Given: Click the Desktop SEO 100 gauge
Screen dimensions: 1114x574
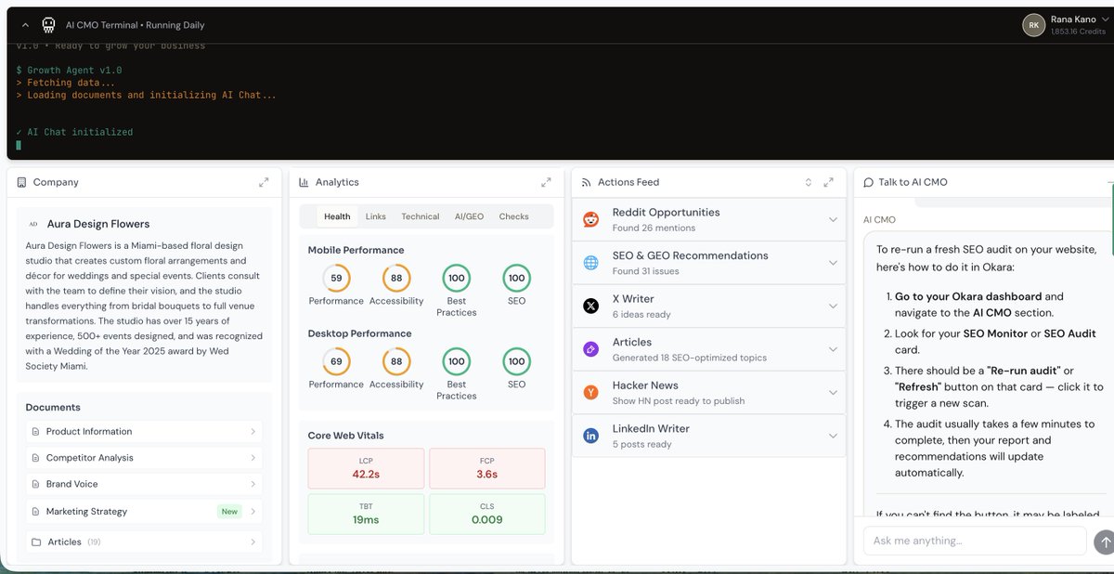Looking at the screenshot, I should point(516,361).
